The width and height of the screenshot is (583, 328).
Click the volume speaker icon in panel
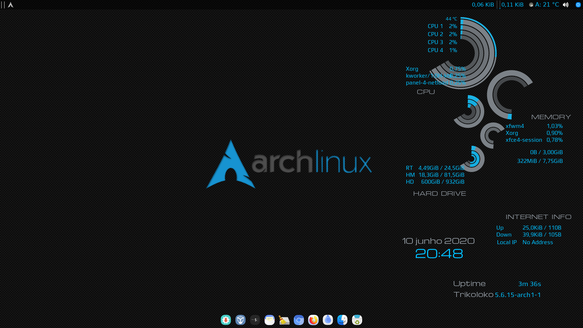566,5
